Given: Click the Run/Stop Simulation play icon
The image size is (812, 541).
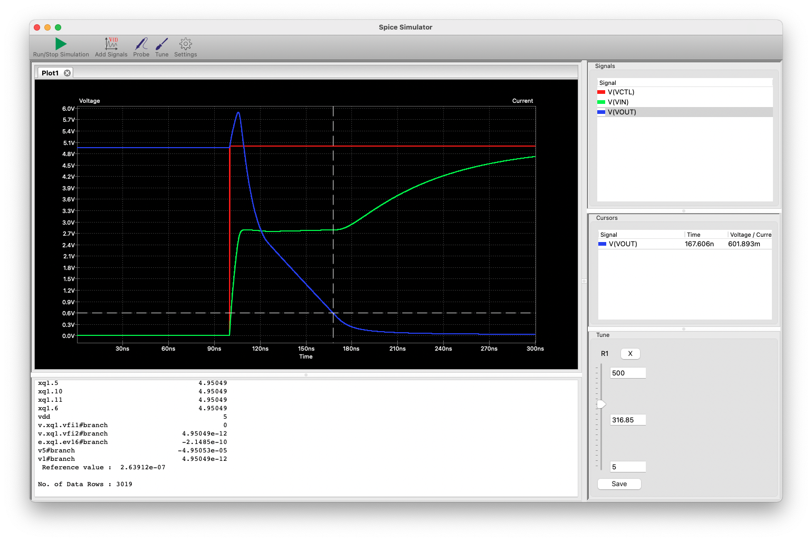Looking at the screenshot, I should click(61, 44).
